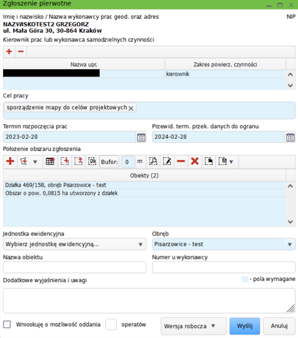Click the red X delete-all icon in area toolbar
Screen dimensions: 298x338
pyautogui.click(x=195, y=162)
